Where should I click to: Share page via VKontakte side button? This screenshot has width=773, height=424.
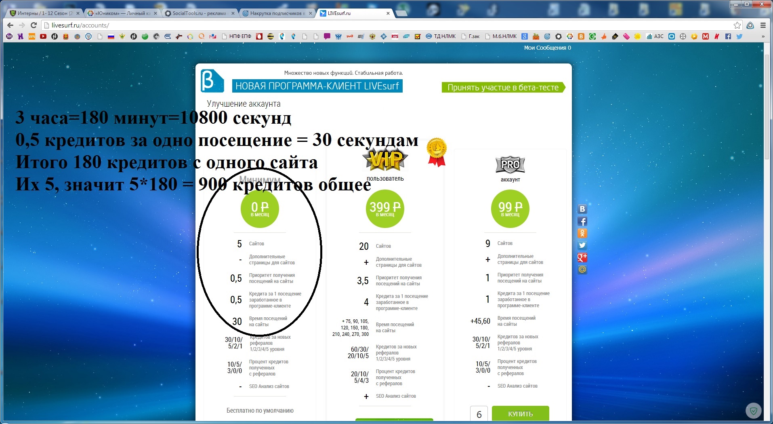[x=582, y=209]
